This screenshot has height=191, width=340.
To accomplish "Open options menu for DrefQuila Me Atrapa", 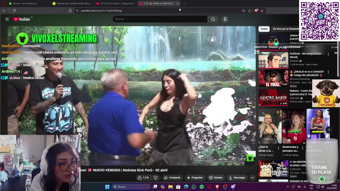I will 328,54.
